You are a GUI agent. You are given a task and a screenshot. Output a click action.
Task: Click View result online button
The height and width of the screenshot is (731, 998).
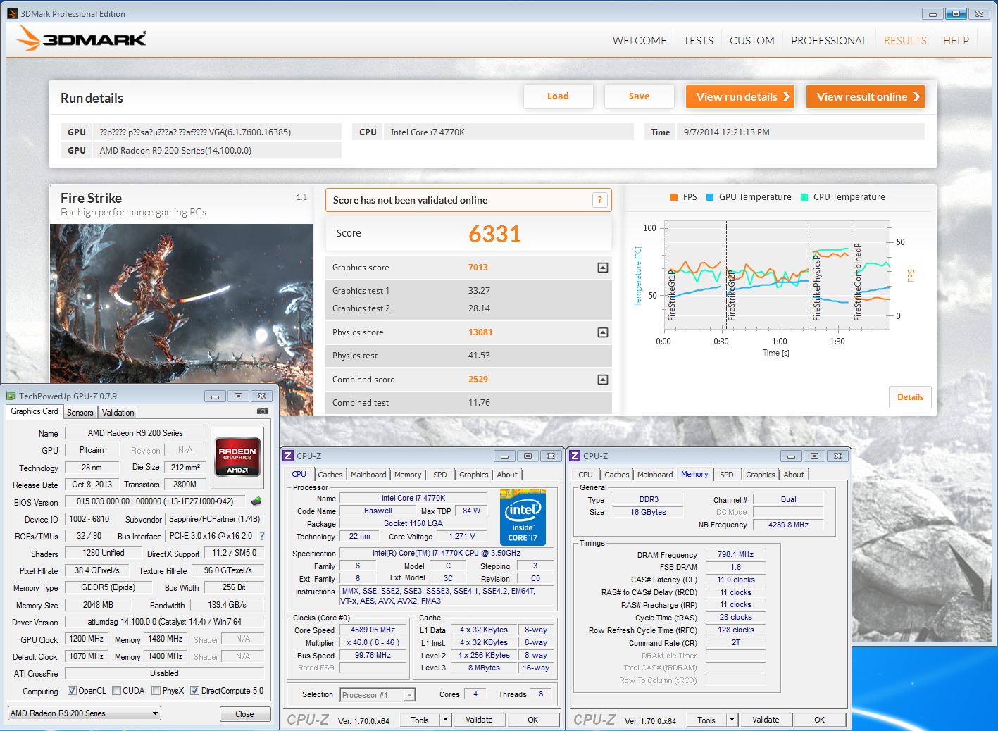[866, 97]
